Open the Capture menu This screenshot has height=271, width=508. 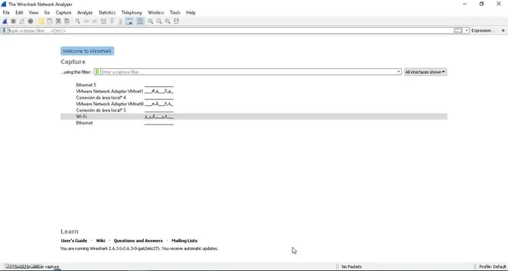click(63, 12)
